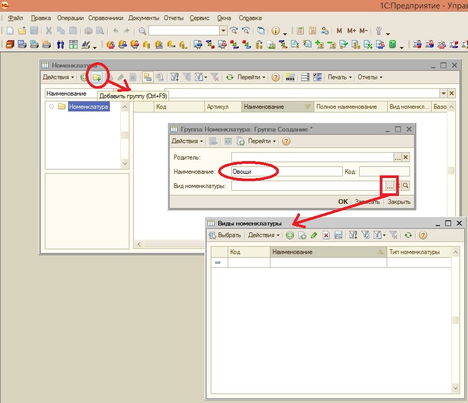The image size is (468, 403).
Task: Open the Действия dropdown in Виды номенклатуры
Action: pyautogui.click(x=264, y=235)
